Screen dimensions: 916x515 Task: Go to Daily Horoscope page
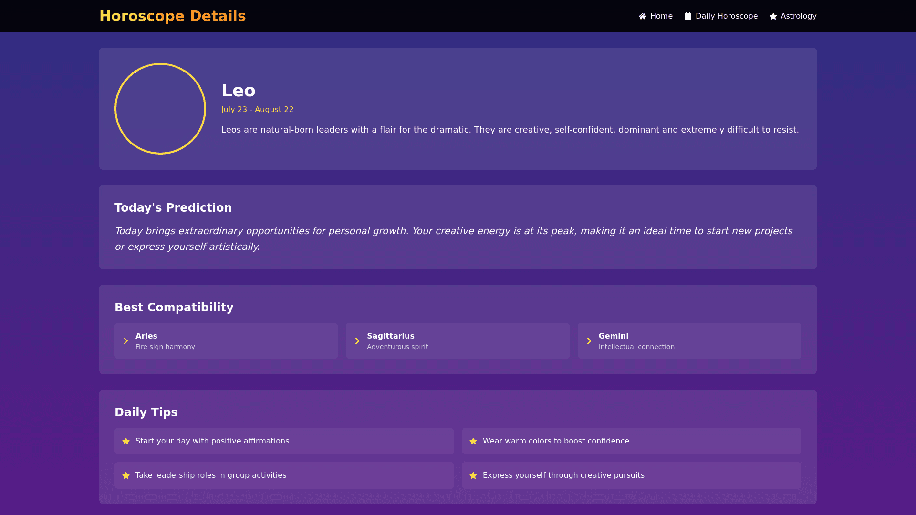pyautogui.click(x=726, y=16)
